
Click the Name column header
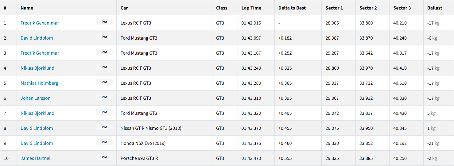coord(27,8)
